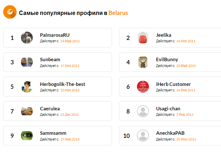Click Jeelika's red handbag avatar
This screenshot has width=221, height=154.
(143, 38)
